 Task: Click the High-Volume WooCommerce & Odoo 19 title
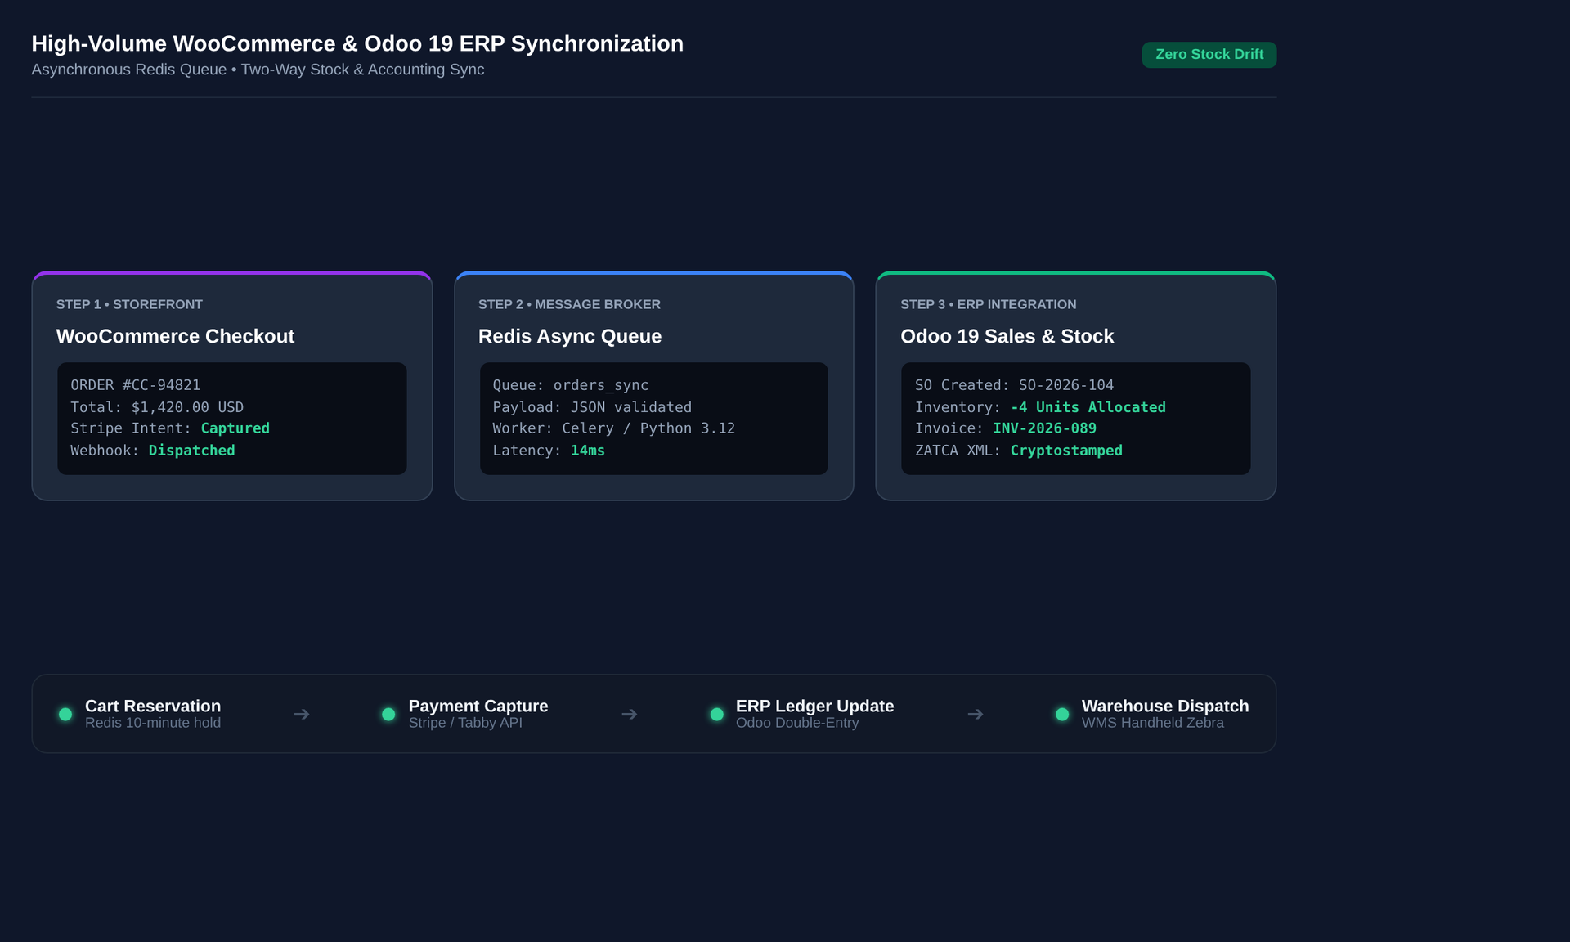click(357, 43)
